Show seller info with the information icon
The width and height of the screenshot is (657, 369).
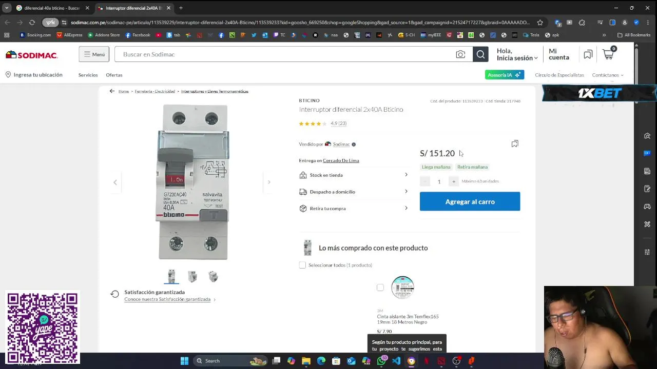click(354, 144)
